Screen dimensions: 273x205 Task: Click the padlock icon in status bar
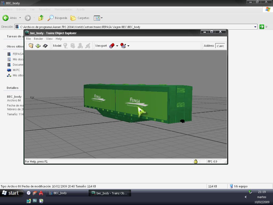(x=195, y=161)
